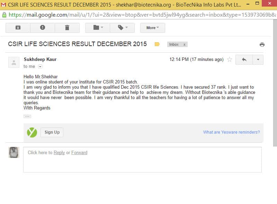Click sender avatar of Sukhdeep Kaur

click(x=14, y=62)
